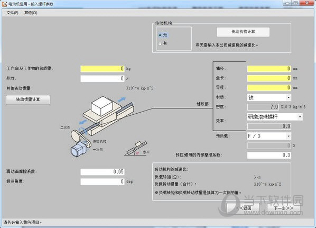Click the disabled preload N value field
Viewport: 316px width, 228px height.
pyautogui.click(x=269, y=145)
